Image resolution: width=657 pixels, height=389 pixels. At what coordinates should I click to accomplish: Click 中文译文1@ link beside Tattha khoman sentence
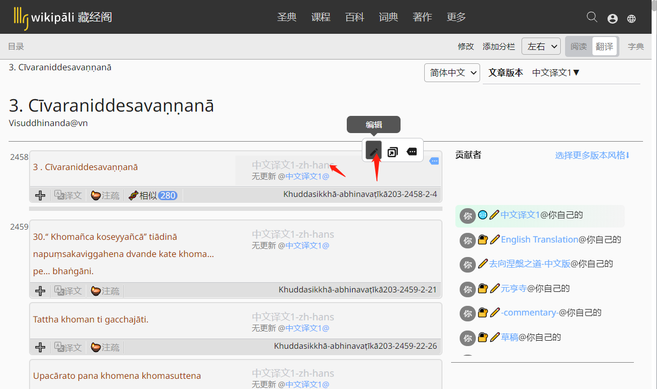pyautogui.click(x=307, y=328)
